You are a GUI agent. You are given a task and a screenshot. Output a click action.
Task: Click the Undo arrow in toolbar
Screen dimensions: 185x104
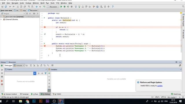point(10,7)
